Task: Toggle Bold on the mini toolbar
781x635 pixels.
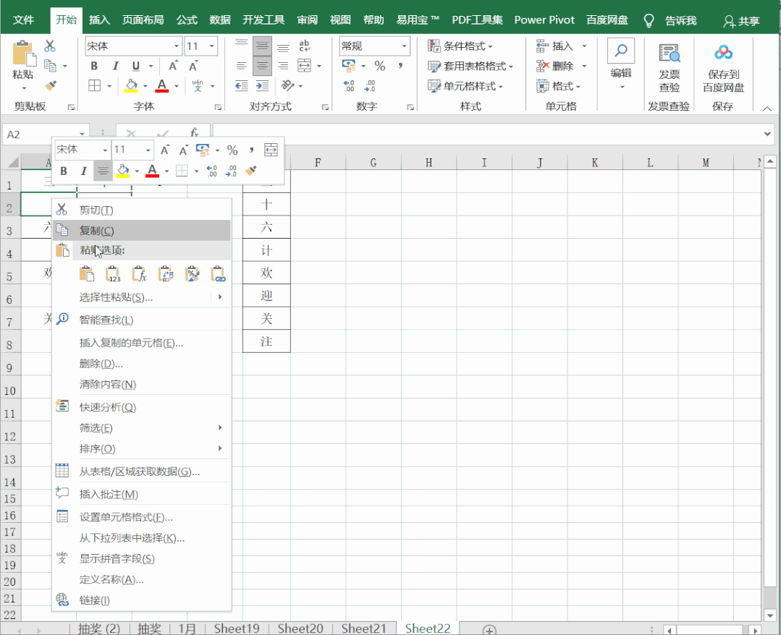Action: pyautogui.click(x=64, y=171)
